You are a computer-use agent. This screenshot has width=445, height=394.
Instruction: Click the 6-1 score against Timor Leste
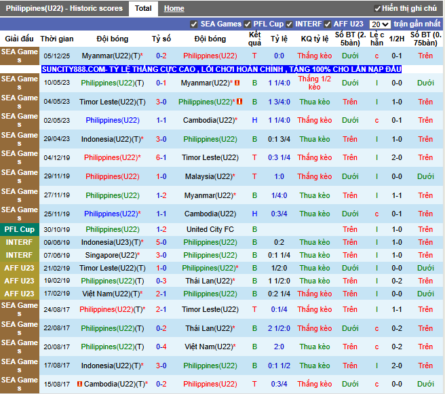tap(161, 157)
